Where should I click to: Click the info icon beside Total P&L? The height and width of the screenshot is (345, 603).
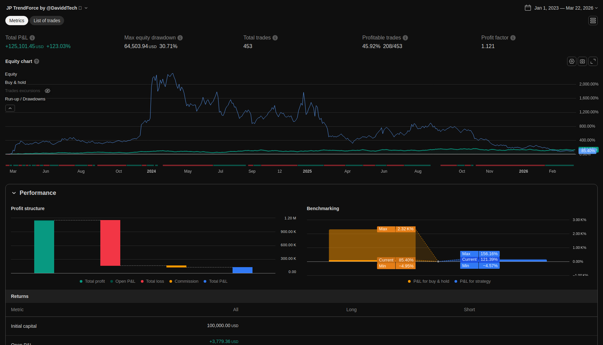pos(32,38)
